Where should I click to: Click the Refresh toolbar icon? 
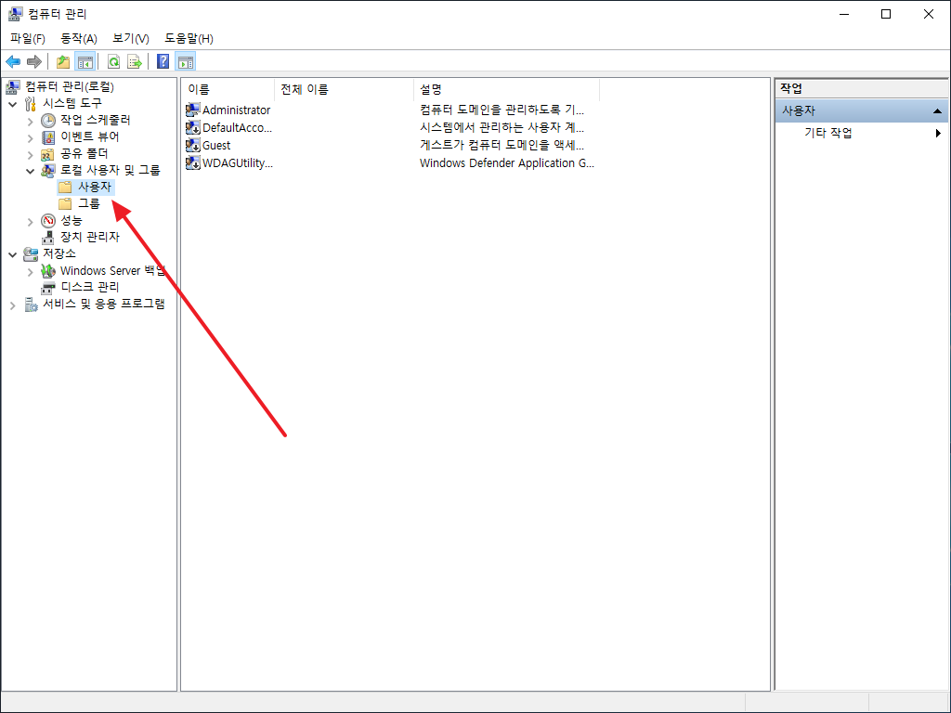pyautogui.click(x=113, y=62)
